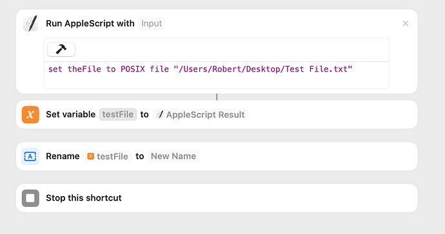Click the Run AppleScript action icon
Image resolution: width=445 pixels, height=234 pixels.
click(30, 23)
